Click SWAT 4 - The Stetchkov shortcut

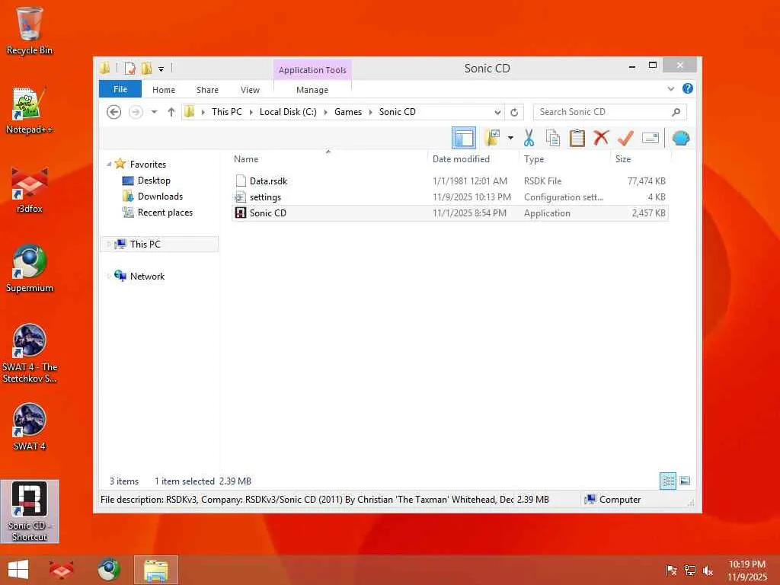pos(30,353)
